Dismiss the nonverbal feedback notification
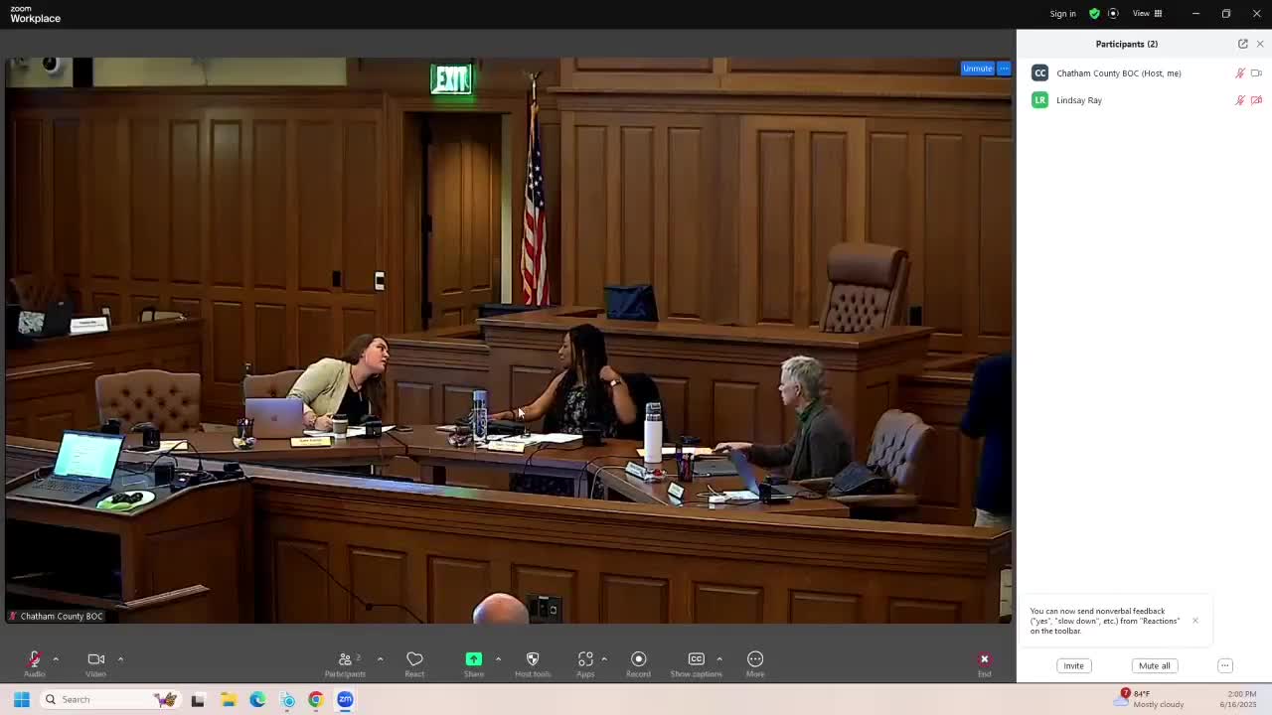1272x715 pixels. pos(1195,621)
